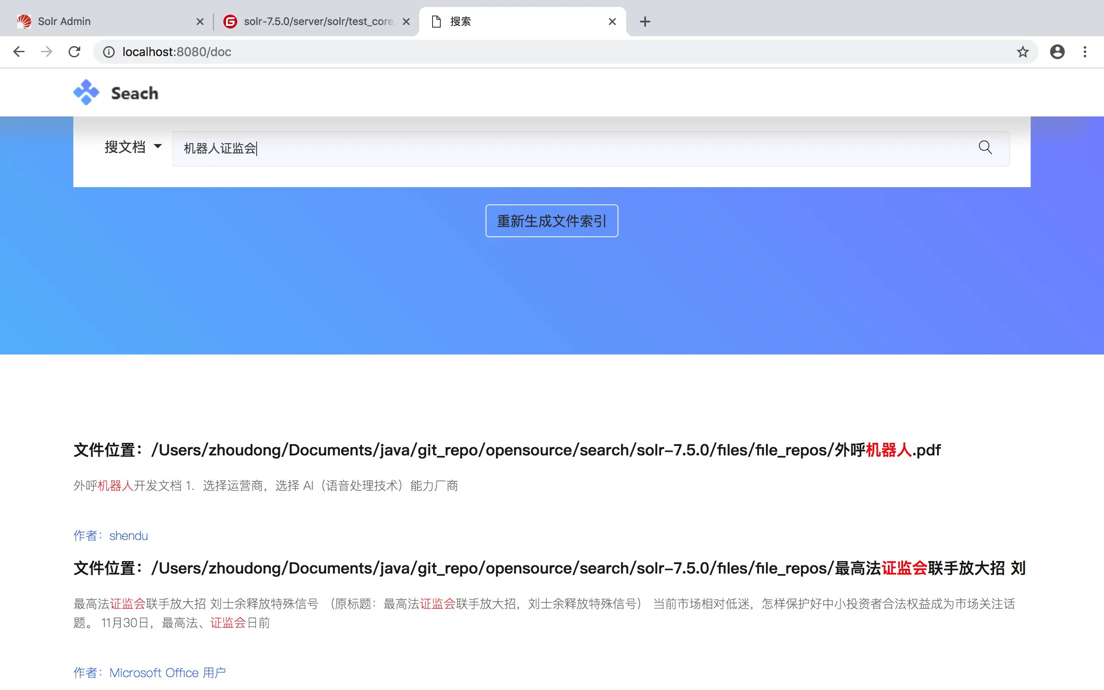Reload the current page
The width and height of the screenshot is (1104, 690).
(74, 52)
